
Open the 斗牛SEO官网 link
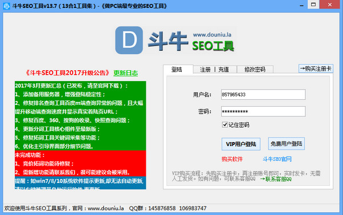click(277, 159)
